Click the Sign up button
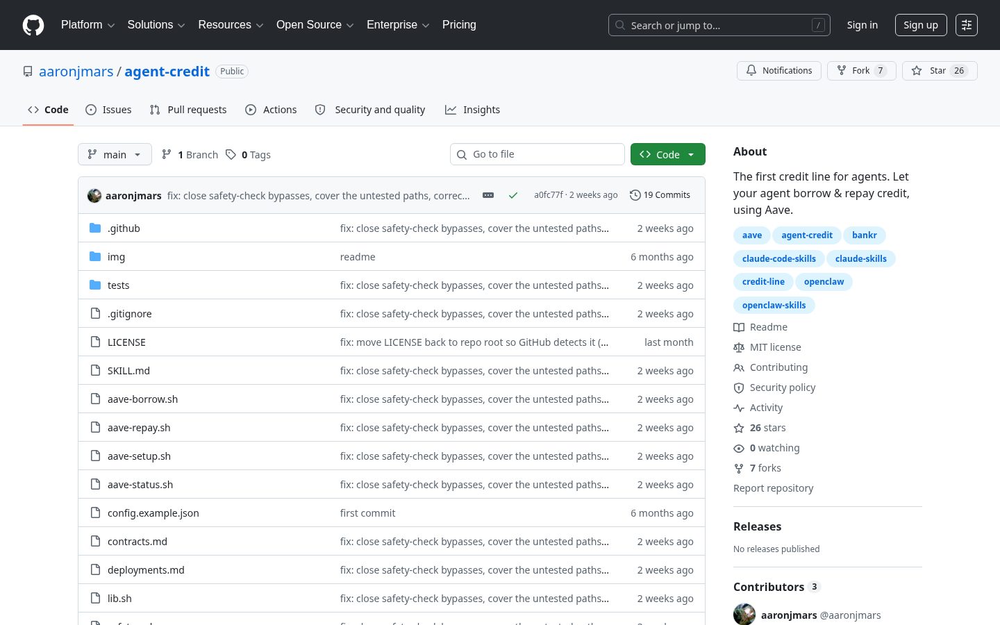 [921, 25]
